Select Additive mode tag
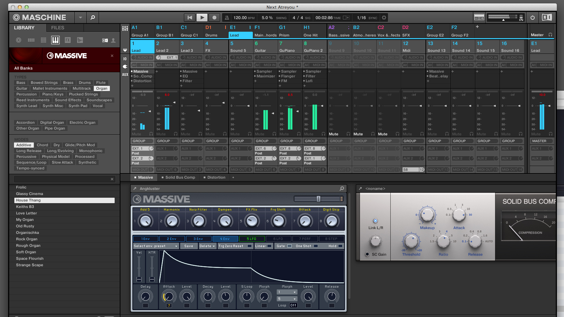This screenshot has height=317, width=564. coord(24,145)
